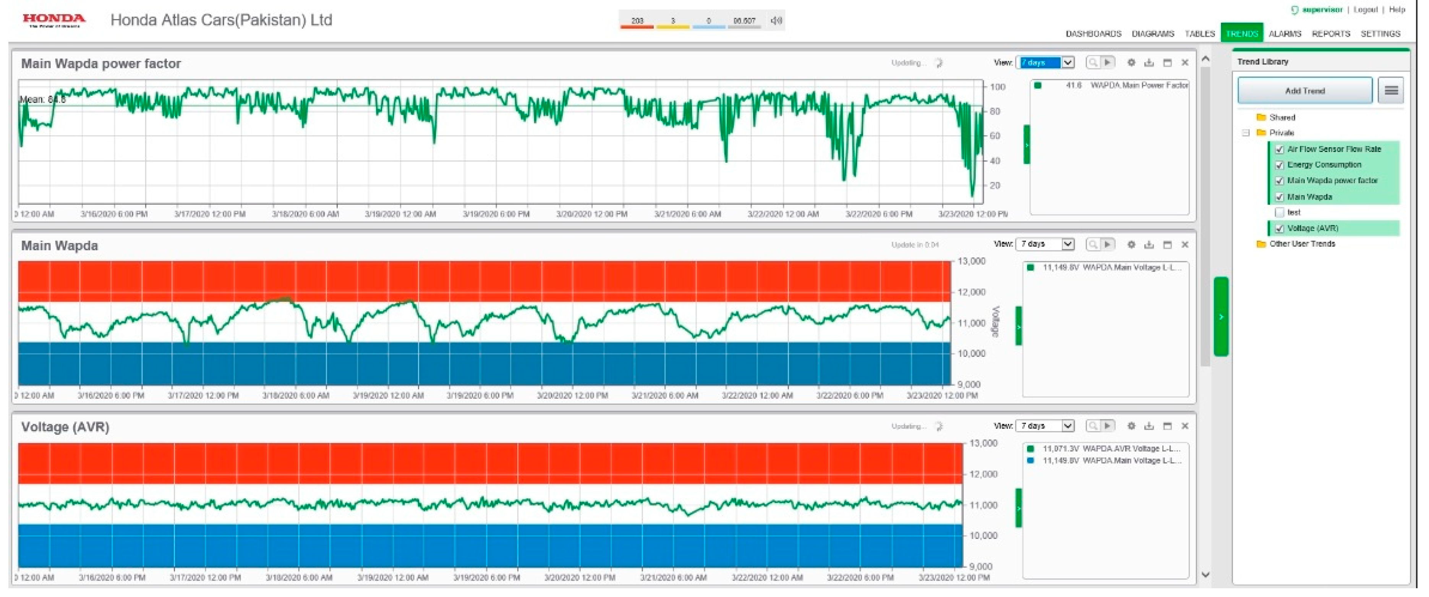
Task: Click the Logout link
Action: [x=1365, y=10]
